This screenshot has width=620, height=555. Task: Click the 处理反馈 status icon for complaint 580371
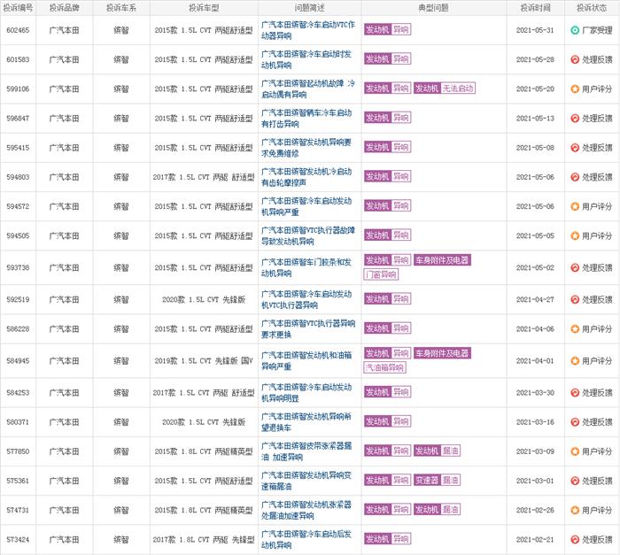575,422
